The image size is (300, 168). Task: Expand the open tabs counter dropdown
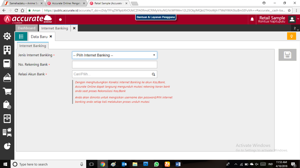coord(296,28)
